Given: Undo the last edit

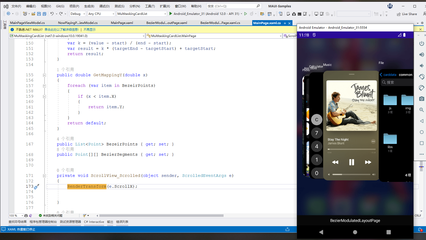Looking at the screenshot, I should (x=52, y=14).
